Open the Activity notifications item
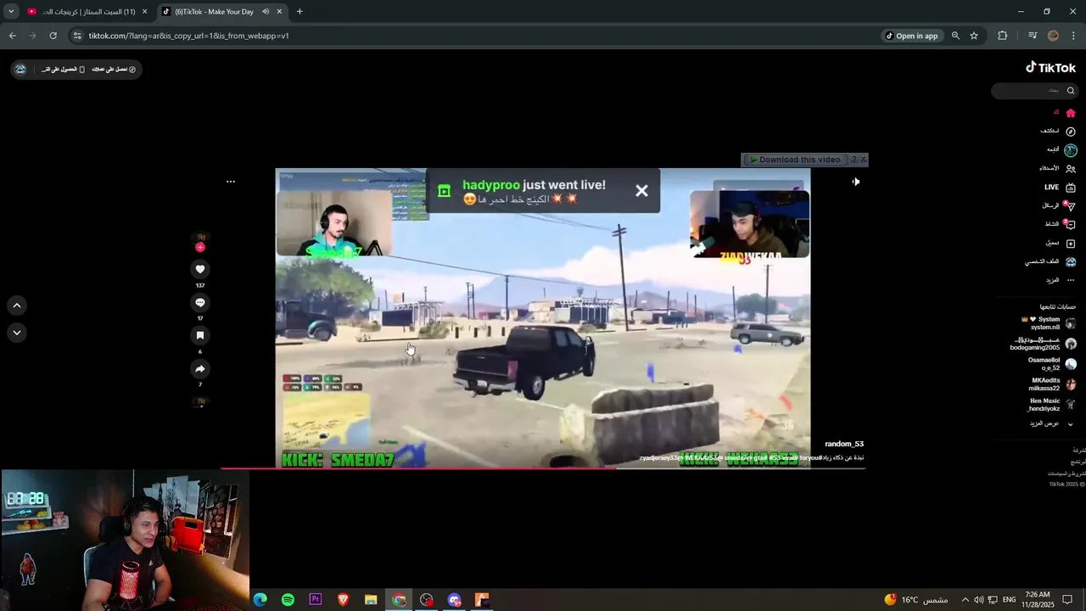 click(1060, 225)
